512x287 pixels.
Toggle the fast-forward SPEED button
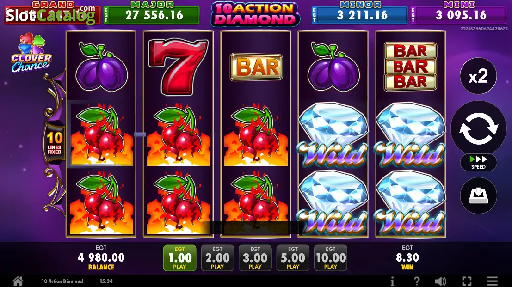tap(478, 162)
